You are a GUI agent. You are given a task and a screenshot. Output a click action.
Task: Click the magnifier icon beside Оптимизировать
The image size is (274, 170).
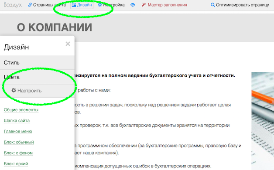[212, 5]
